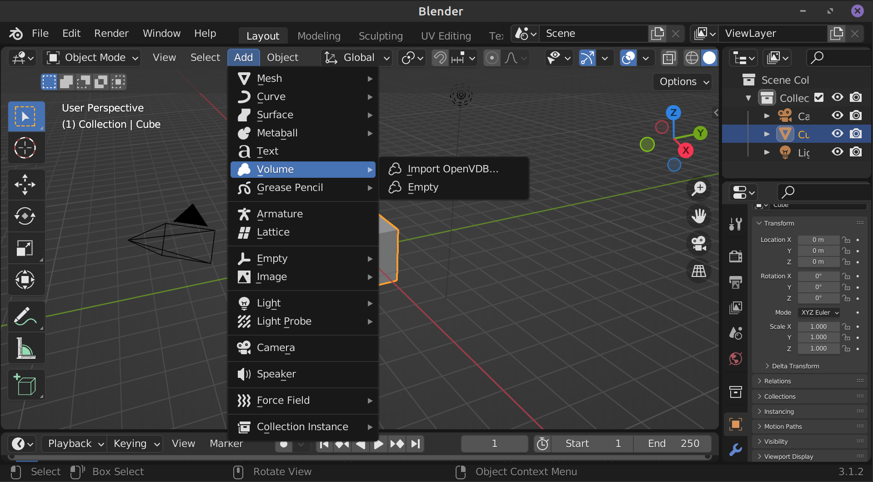
Task: Open the Object properties tab
Action: click(735, 424)
